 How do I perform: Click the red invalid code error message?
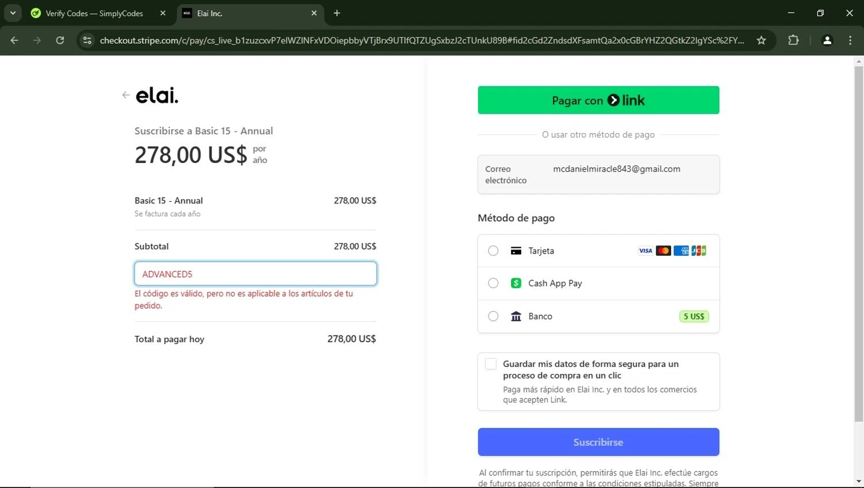(244, 300)
